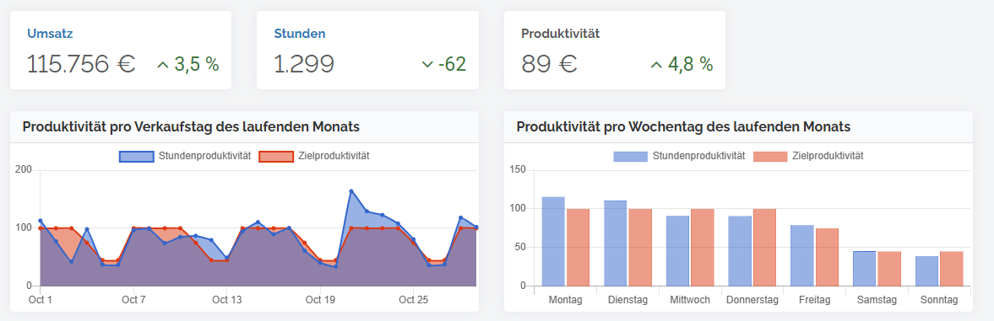This screenshot has height=321, width=994.
Task: Click the 115.756 € revenue value
Action: (x=81, y=64)
